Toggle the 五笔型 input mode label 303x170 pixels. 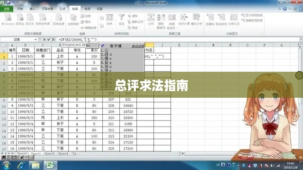13,157
